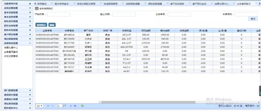Switch to the 结算处理中心 tab
The image size is (261, 111).
(222, 4)
